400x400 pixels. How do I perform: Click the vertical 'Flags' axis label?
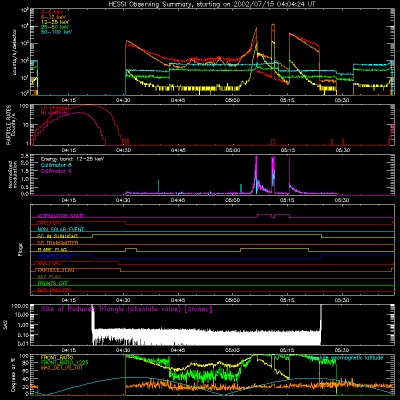pyautogui.click(x=20, y=249)
